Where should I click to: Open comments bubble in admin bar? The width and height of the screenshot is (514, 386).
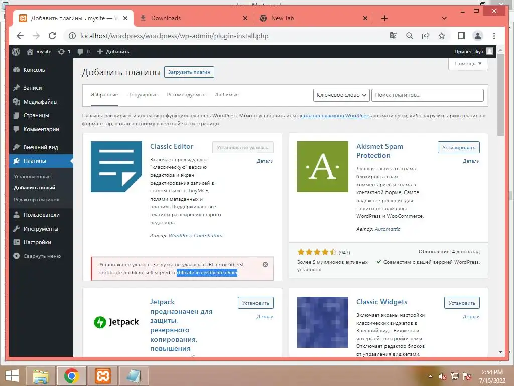pyautogui.click(x=83, y=52)
